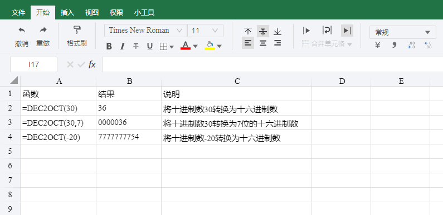Apply strikethrough text formatting
Viewport: 443px width, 215px height.
[136, 46]
